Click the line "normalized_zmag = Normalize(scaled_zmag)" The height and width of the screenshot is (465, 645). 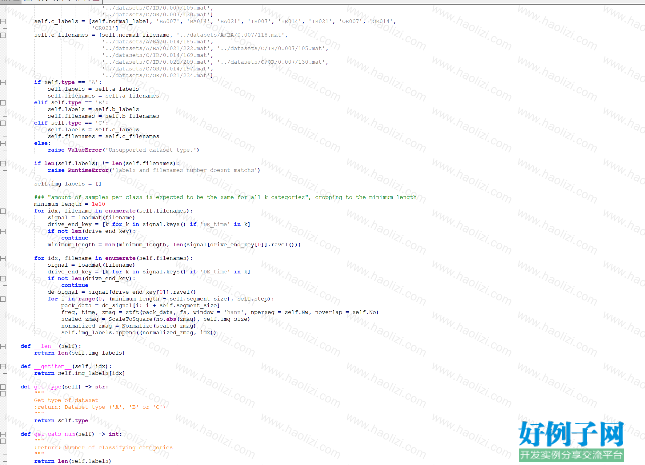[128, 326]
